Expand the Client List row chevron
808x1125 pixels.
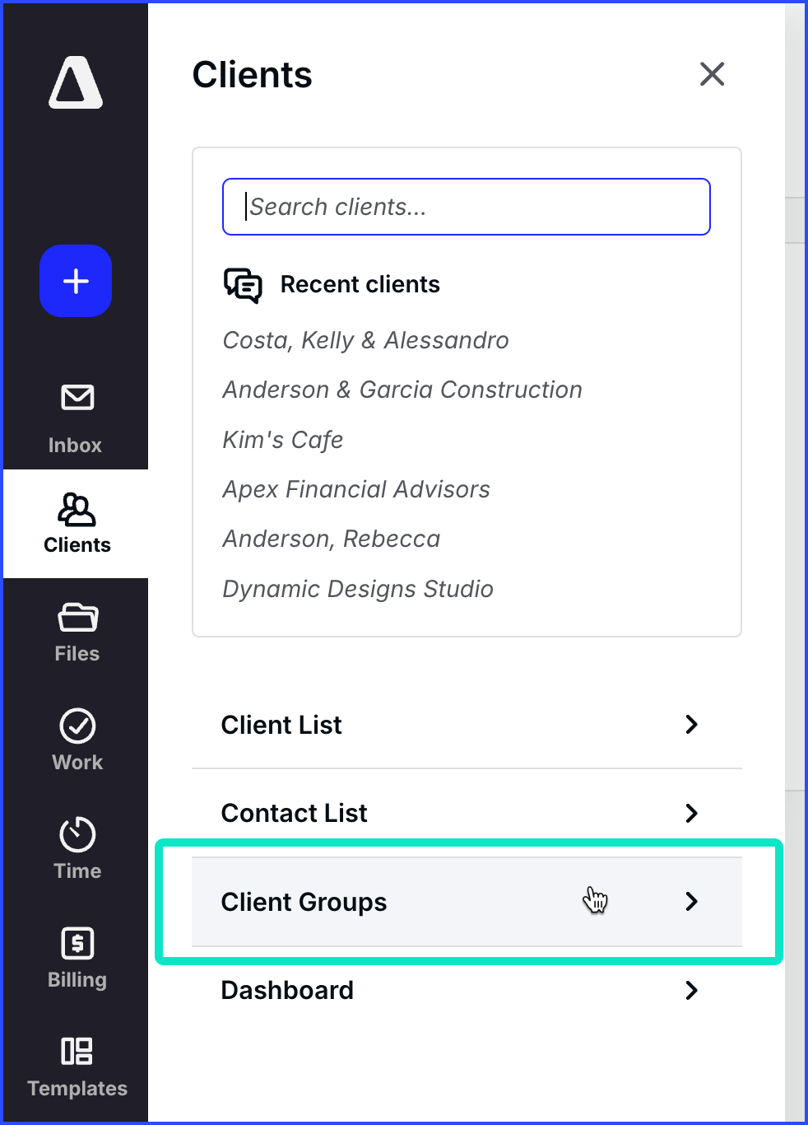tap(691, 725)
